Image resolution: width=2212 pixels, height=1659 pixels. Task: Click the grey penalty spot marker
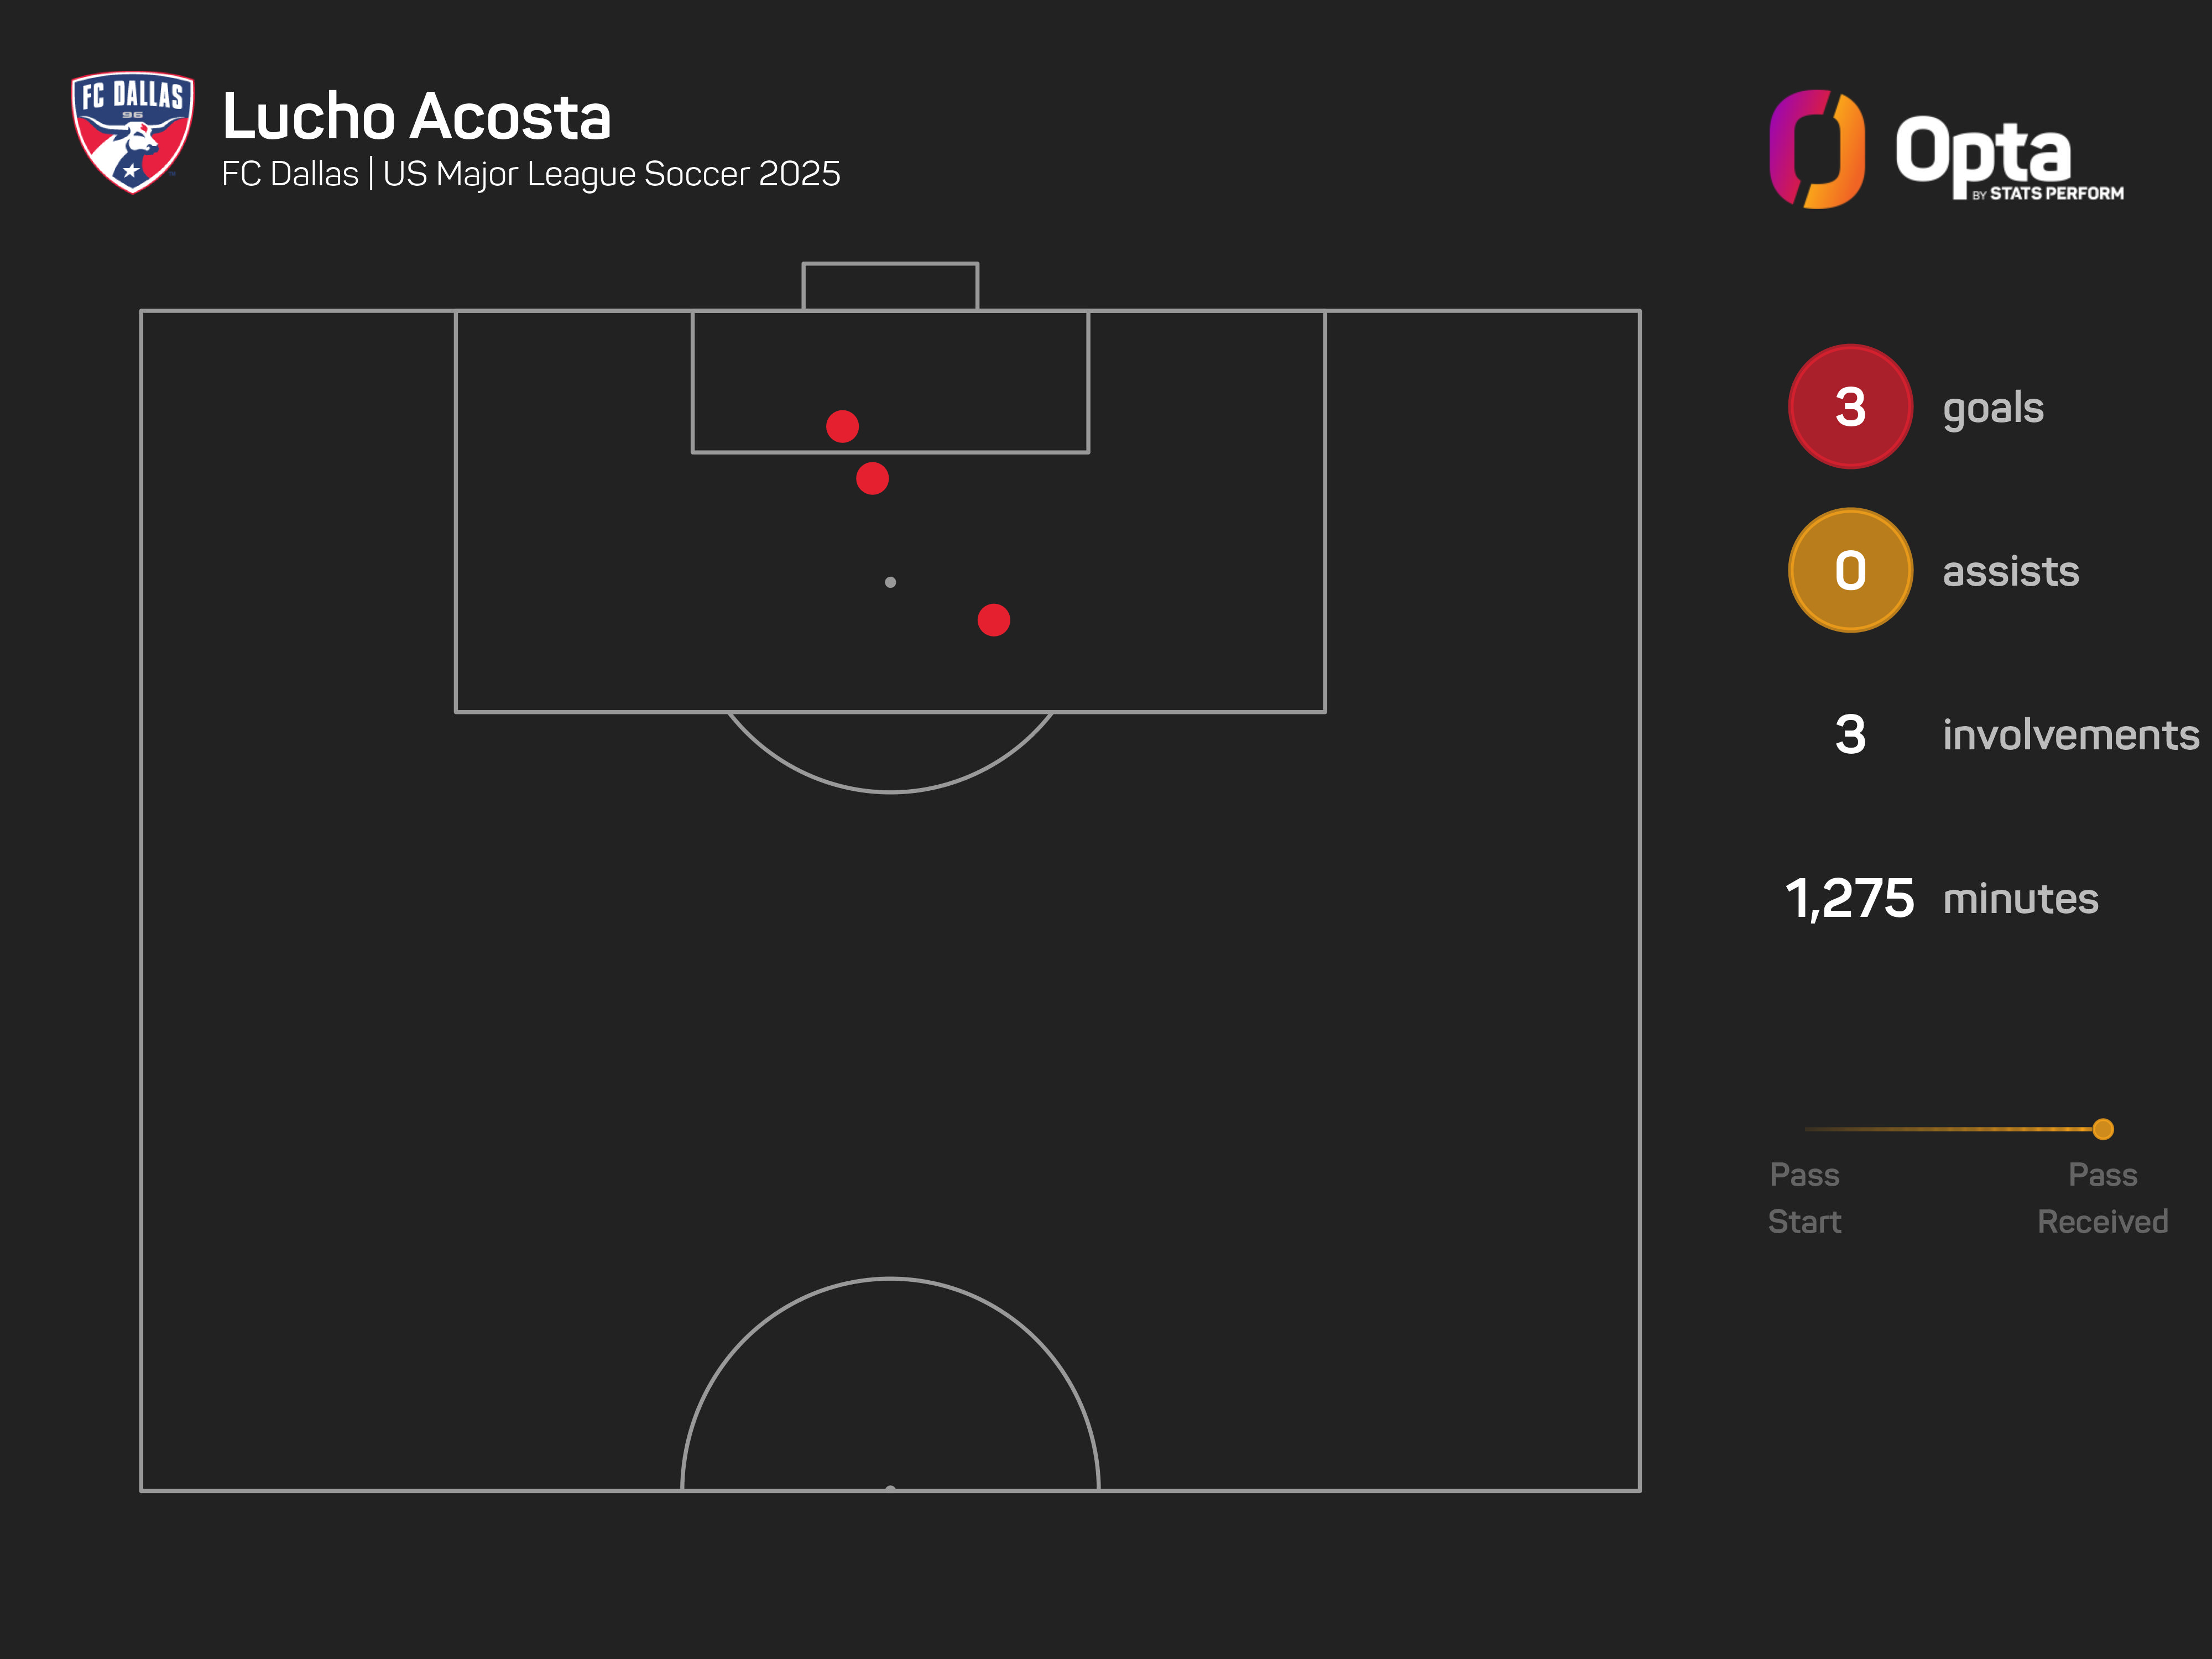coord(890,582)
